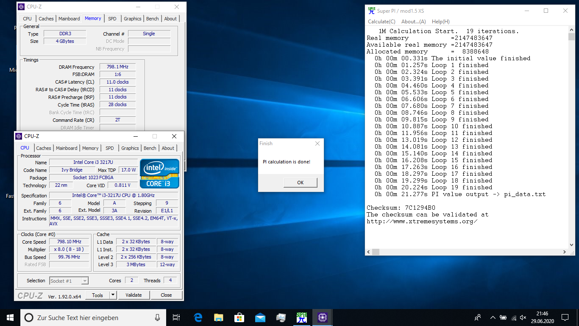
Task: Click the Close button in CPU-Z
Action: pyautogui.click(x=166, y=295)
